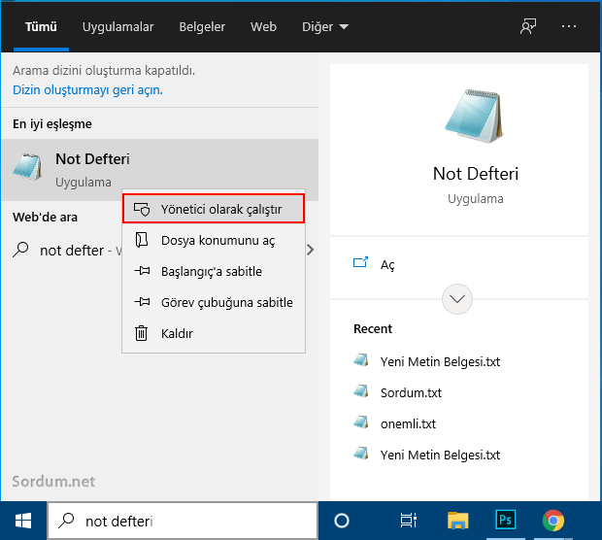Click the taskbar search box with 'not defteri'
This screenshot has height=540, width=602.
click(183, 522)
